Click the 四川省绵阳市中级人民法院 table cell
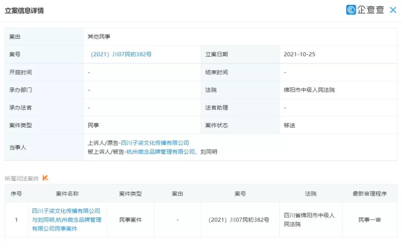This screenshot has width=403, height=246. [x=310, y=220]
